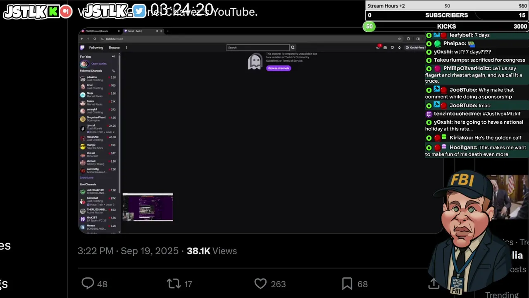Click chat username leafybell

coord(461,35)
